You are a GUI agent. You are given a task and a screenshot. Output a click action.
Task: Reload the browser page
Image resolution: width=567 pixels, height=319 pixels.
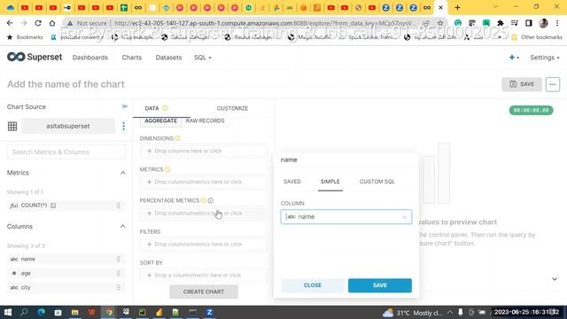click(x=38, y=23)
